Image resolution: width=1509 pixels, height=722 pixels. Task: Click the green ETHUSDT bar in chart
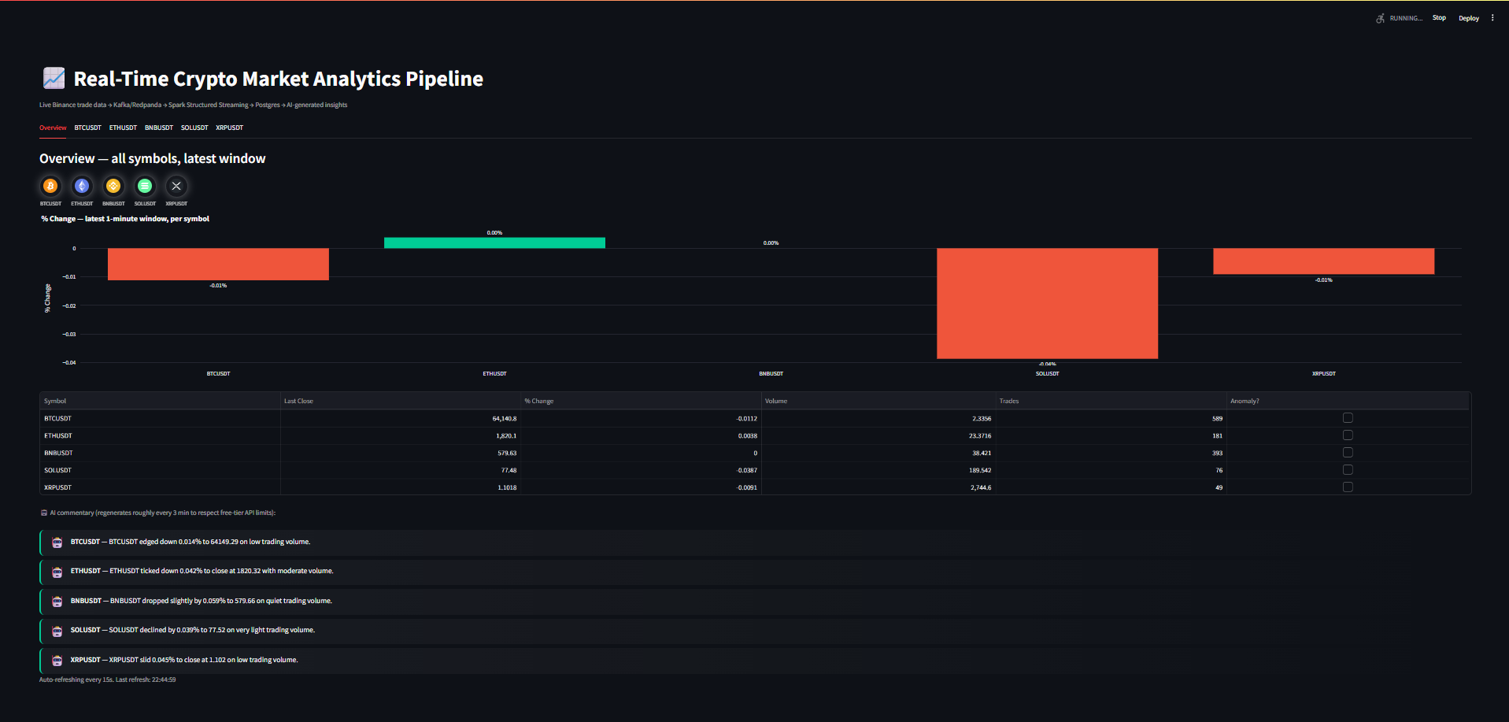(x=494, y=243)
